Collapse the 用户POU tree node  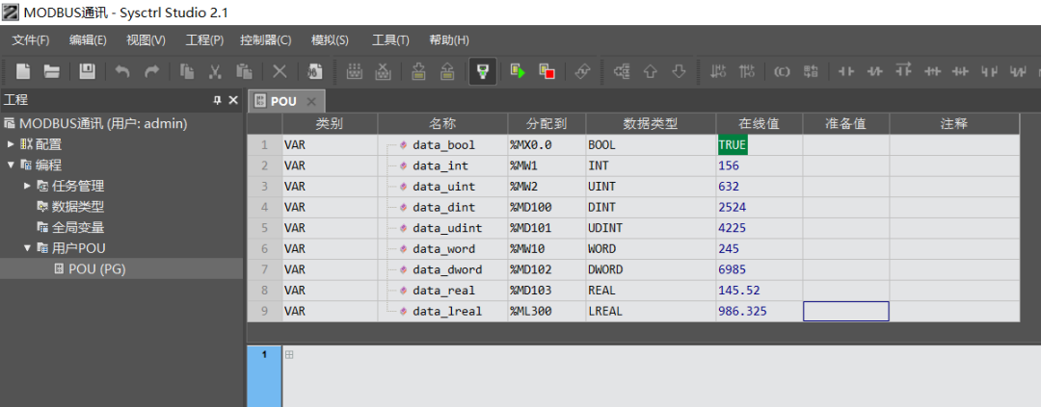click(27, 248)
